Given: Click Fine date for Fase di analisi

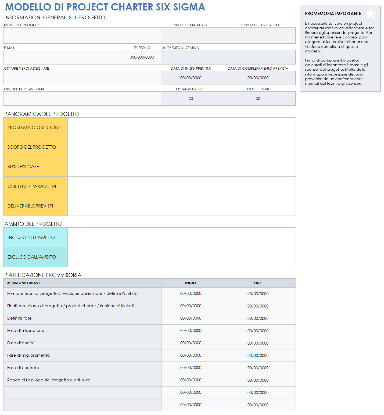Looking at the screenshot, I should 258,343.
